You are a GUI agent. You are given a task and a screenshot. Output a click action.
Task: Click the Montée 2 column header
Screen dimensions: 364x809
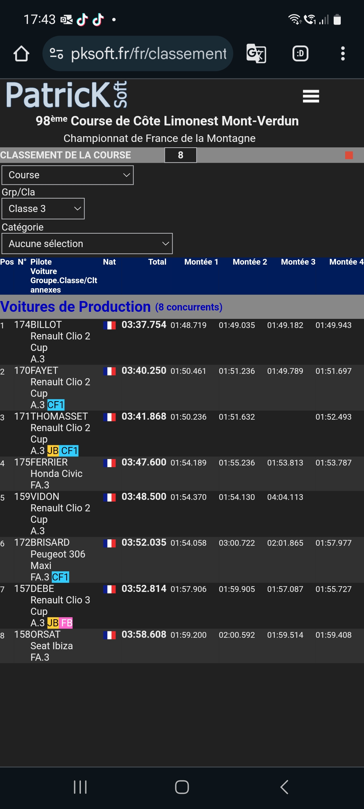point(250,262)
